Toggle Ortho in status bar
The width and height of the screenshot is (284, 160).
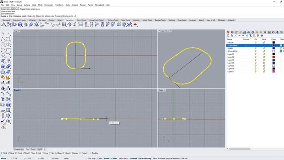point(100,158)
